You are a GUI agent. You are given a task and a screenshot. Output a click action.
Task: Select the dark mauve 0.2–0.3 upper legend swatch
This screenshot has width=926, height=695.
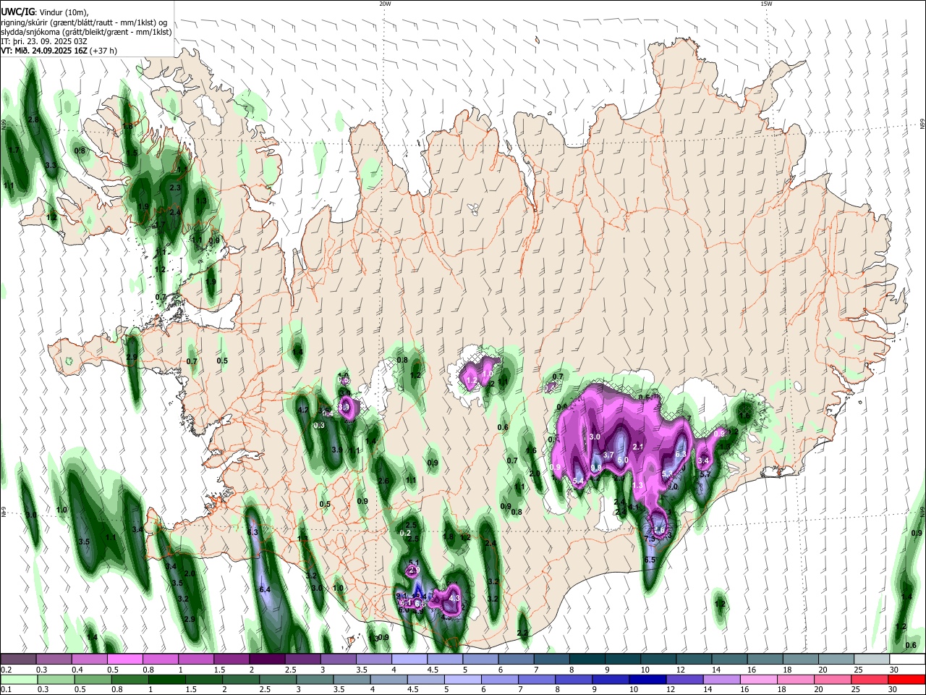click(18, 660)
